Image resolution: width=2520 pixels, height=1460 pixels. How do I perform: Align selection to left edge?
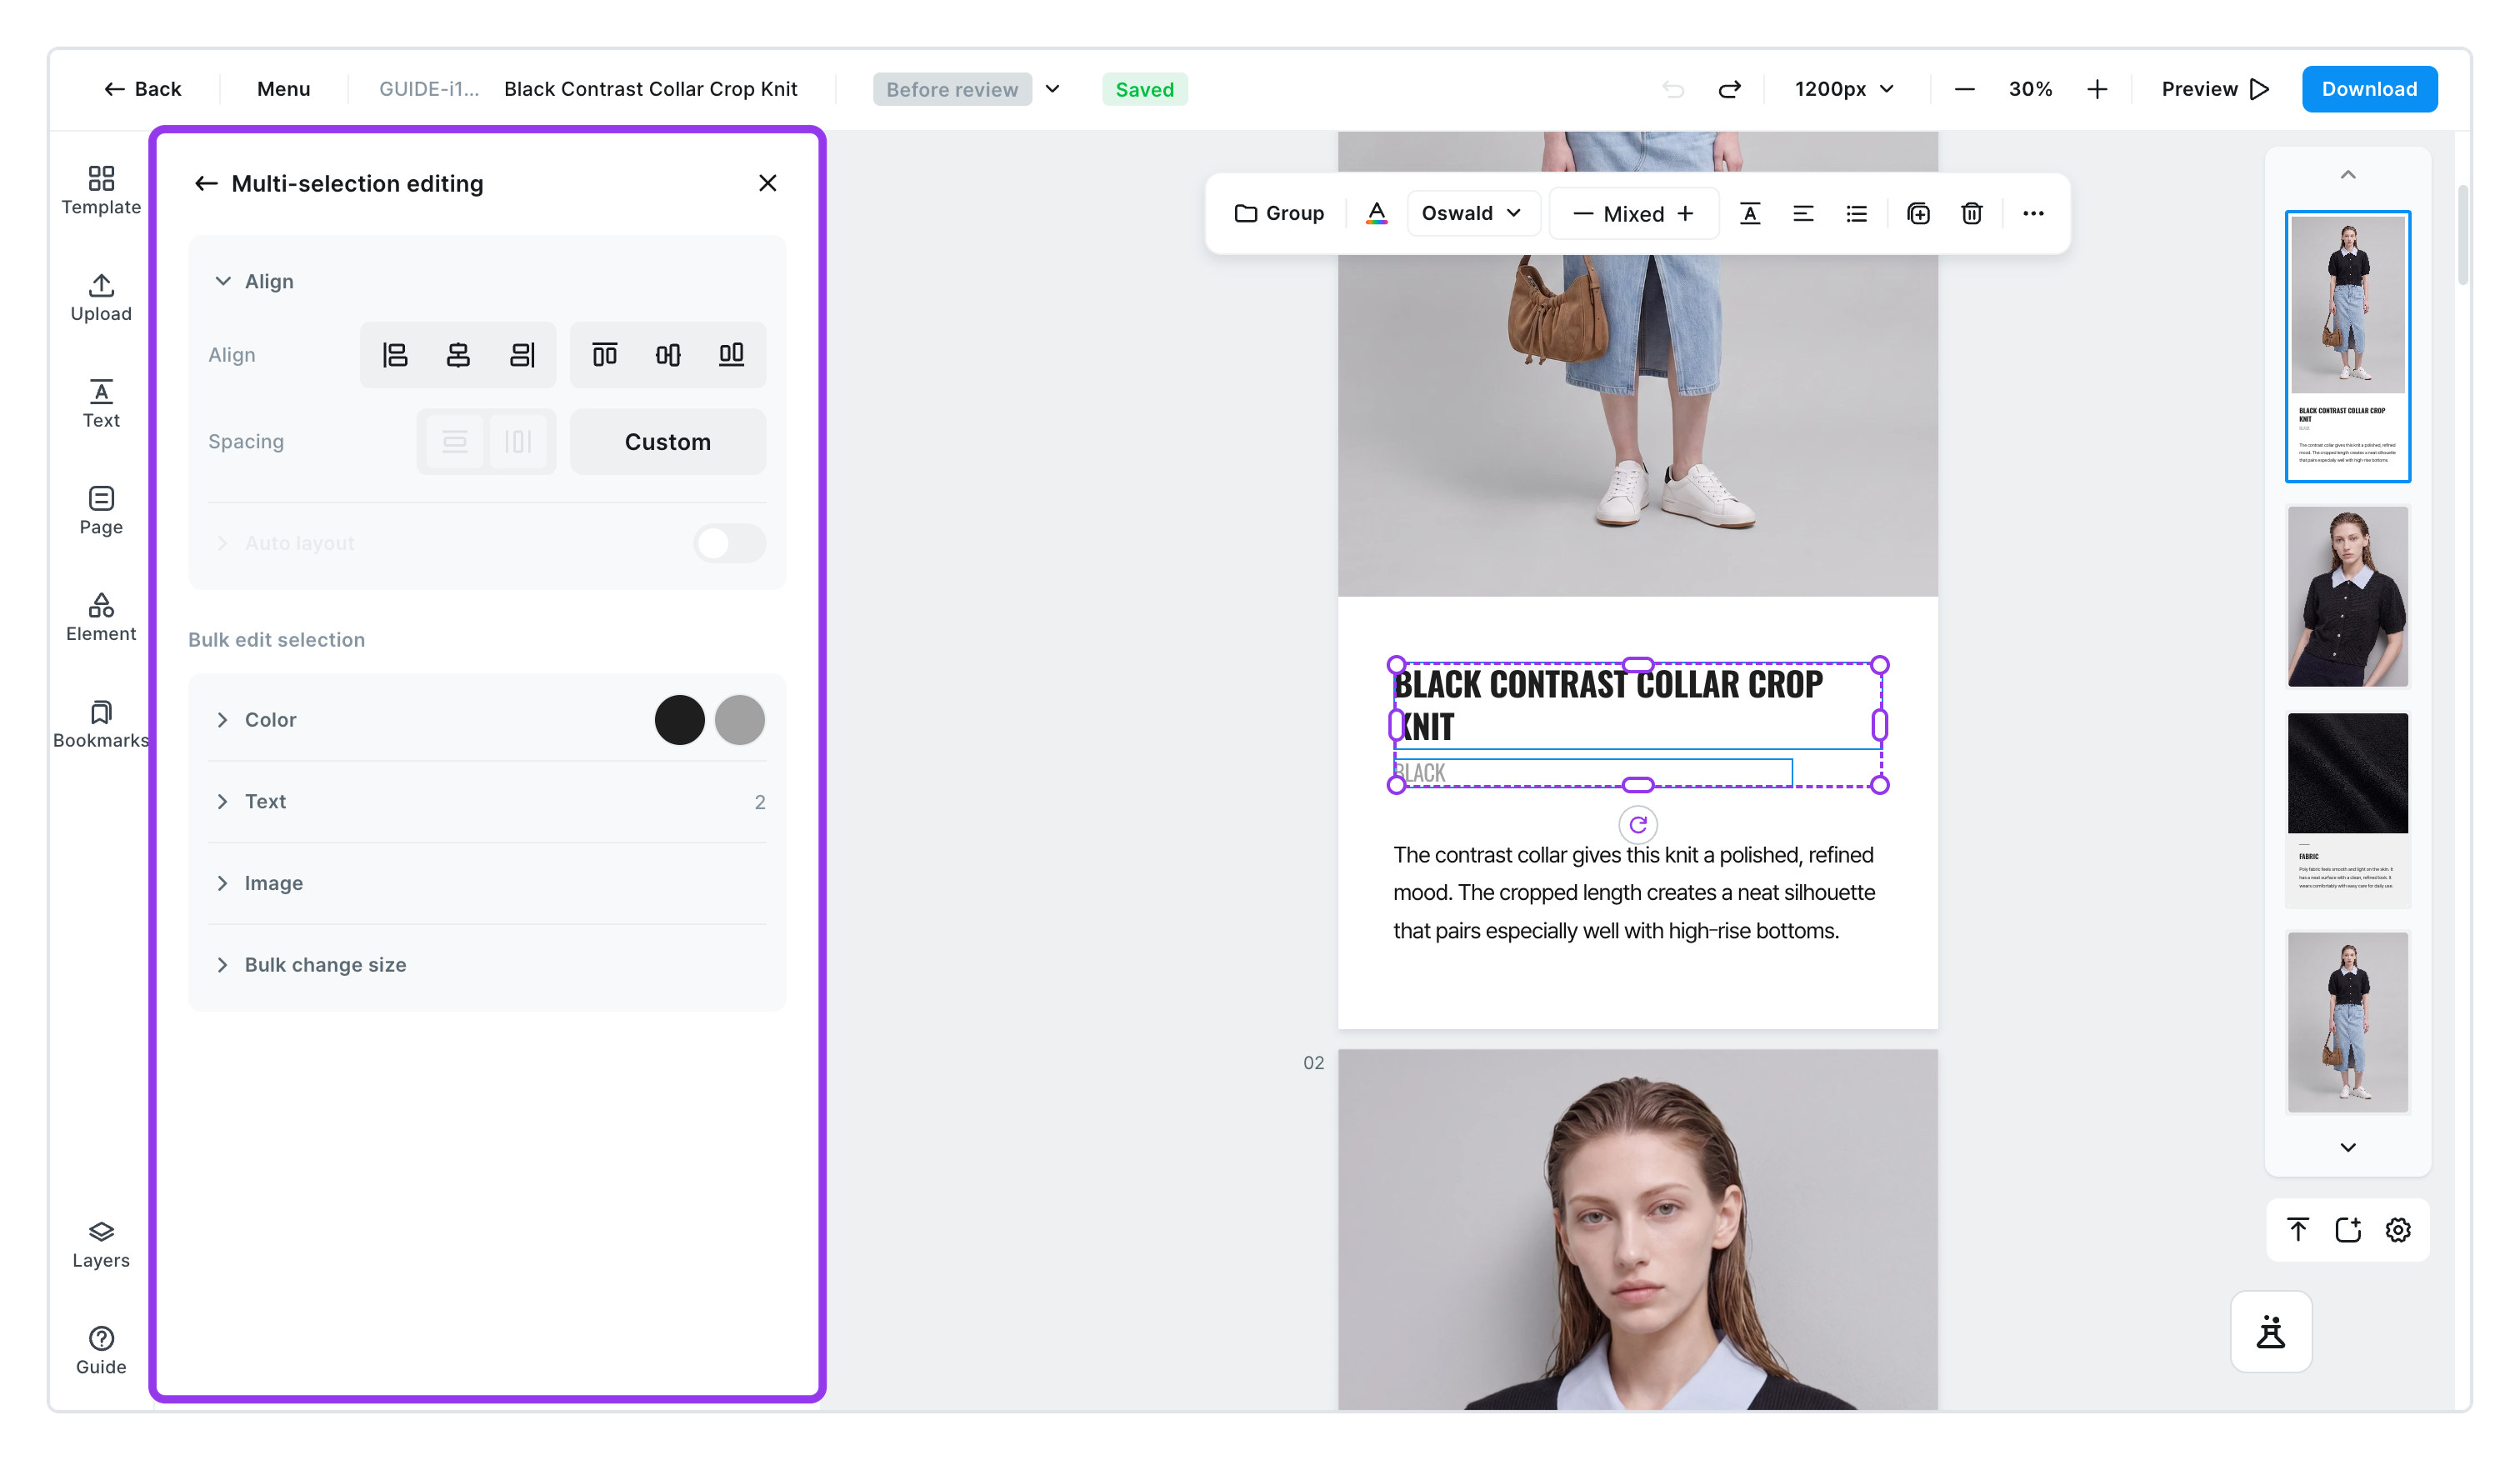tap(395, 355)
